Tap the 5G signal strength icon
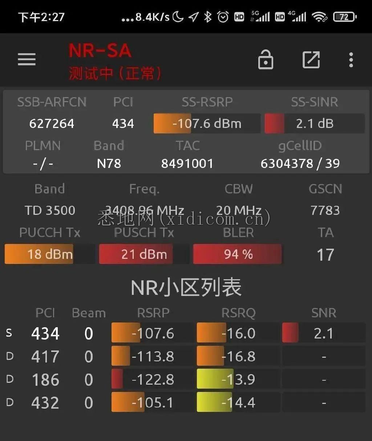The height and width of the screenshot is (441, 372). [x=260, y=16]
